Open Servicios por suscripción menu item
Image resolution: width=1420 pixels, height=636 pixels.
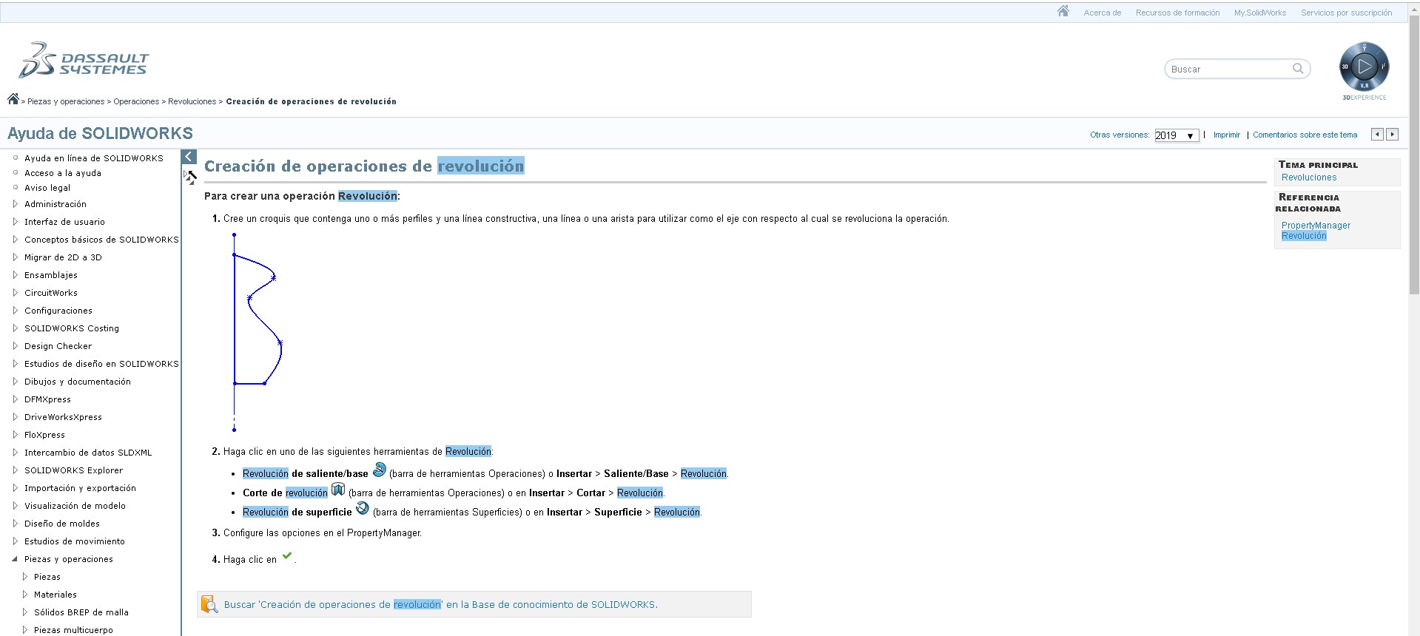pos(1346,13)
